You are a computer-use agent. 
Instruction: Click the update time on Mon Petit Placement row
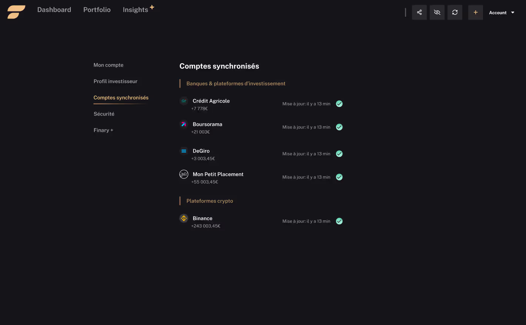click(x=306, y=177)
